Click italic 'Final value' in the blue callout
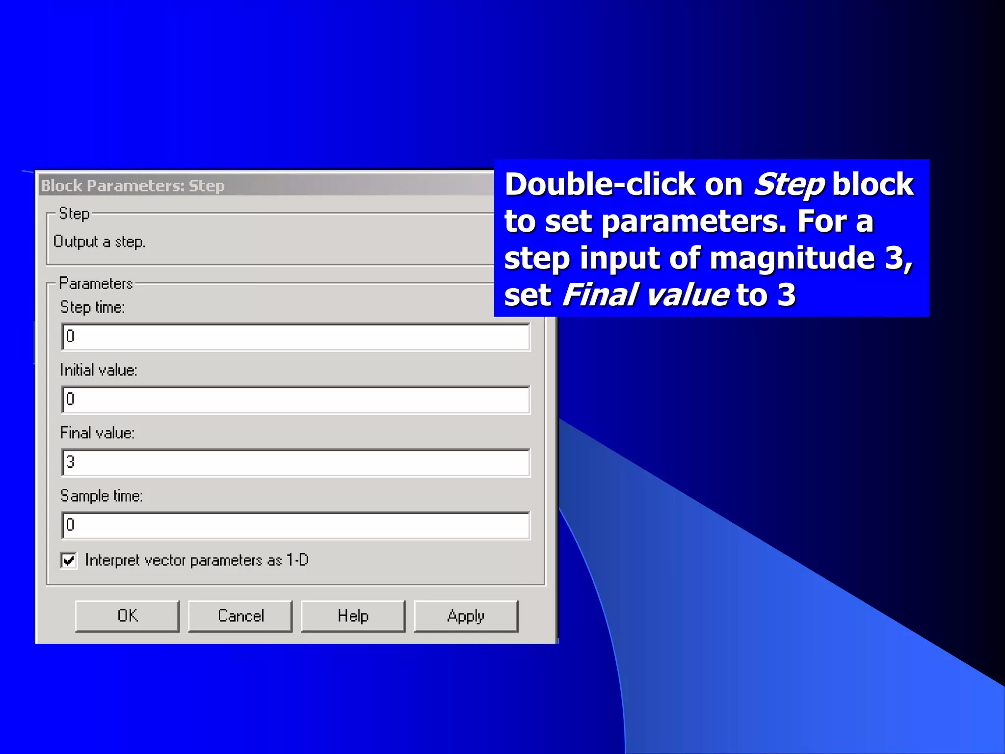1005x754 pixels. click(x=644, y=295)
